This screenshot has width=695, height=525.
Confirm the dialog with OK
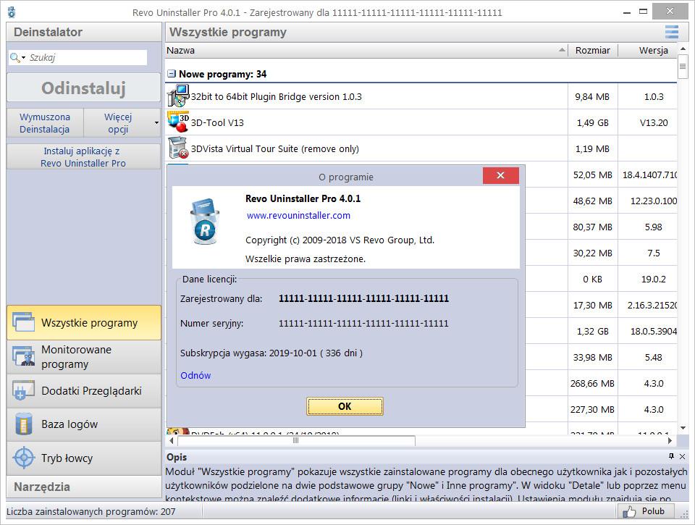(x=345, y=406)
